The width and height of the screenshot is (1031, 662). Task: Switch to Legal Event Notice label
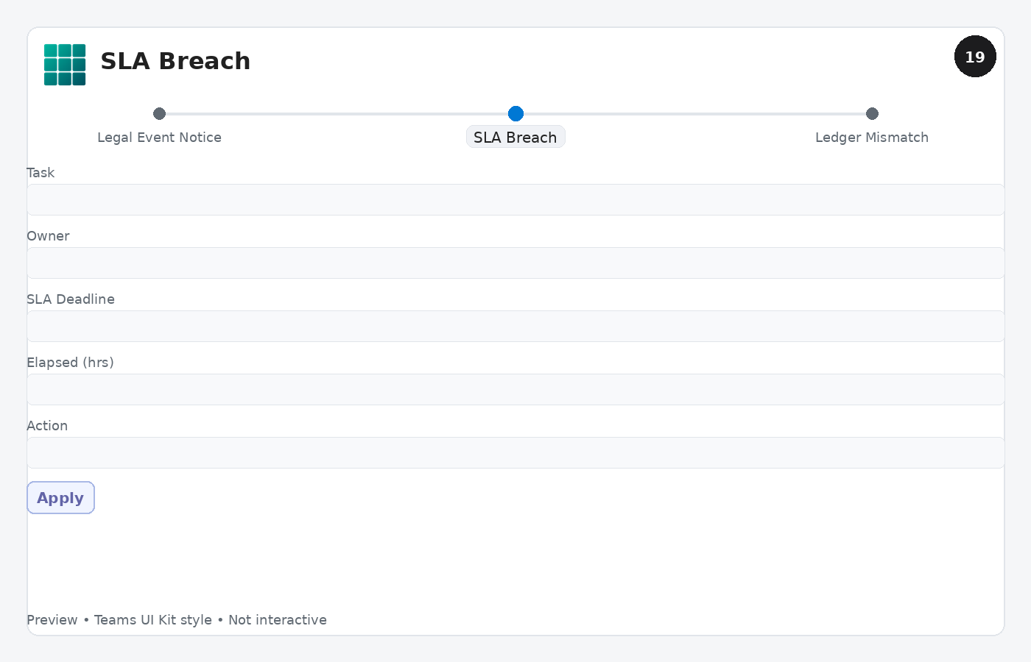[x=159, y=138]
